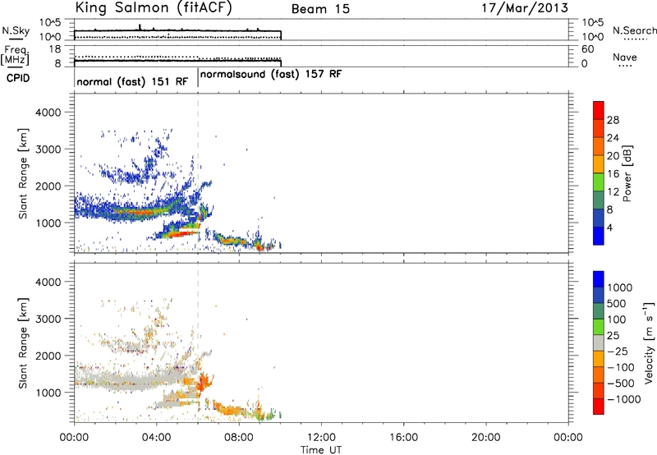Viewport: 657px width, 455px height.
Task: Click the date 17/Mar/2013
Action: (525, 8)
